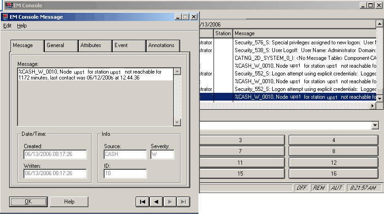Open the Annotations tab
This screenshot has width=384, height=214.
(x=161, y=45)
